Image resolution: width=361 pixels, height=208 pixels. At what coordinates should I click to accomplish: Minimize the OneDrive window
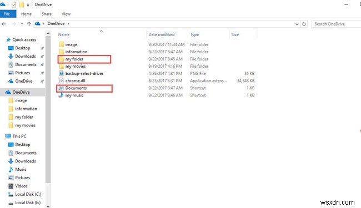click(346, 4)
